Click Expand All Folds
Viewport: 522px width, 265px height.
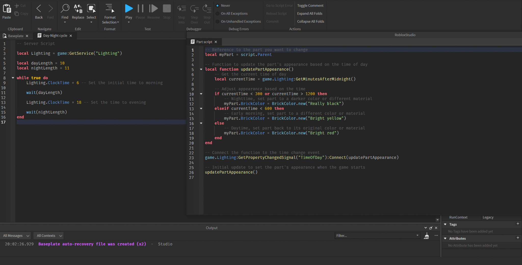point(309,13)
